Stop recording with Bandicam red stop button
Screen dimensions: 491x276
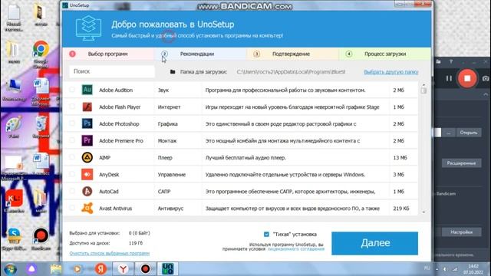coord(467,78)
